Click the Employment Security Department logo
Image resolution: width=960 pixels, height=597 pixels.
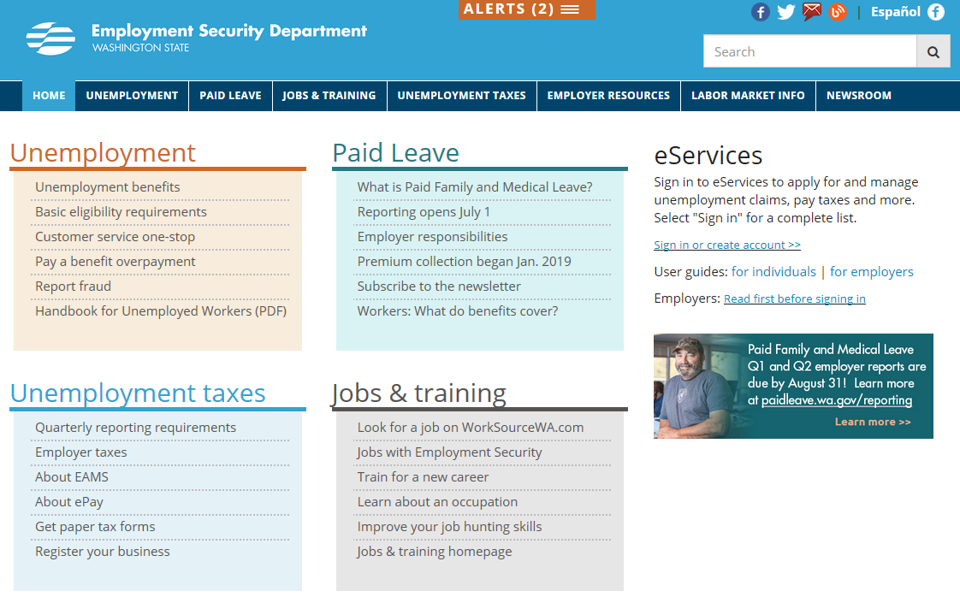click(x=197, y=38)
